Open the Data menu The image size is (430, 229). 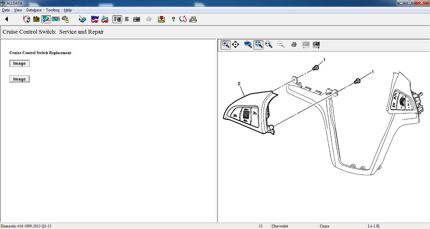[x=6, y=10]
